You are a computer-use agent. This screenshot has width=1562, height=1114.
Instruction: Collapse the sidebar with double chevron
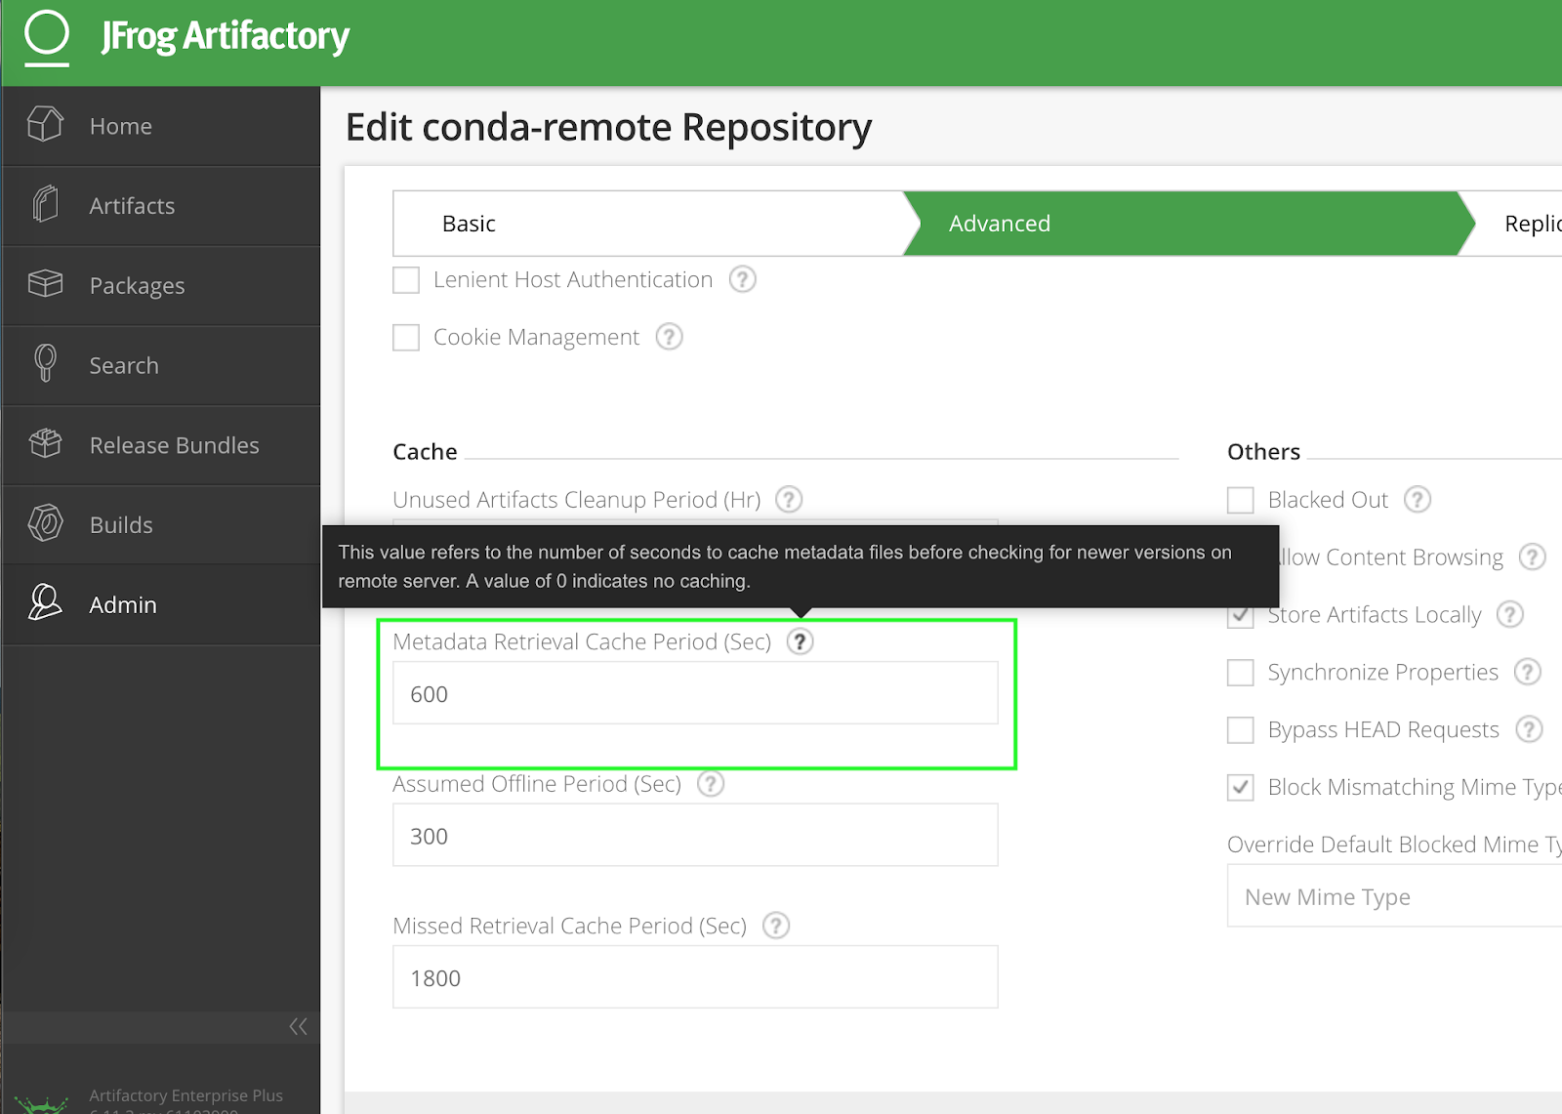[x=298, y=1026]
